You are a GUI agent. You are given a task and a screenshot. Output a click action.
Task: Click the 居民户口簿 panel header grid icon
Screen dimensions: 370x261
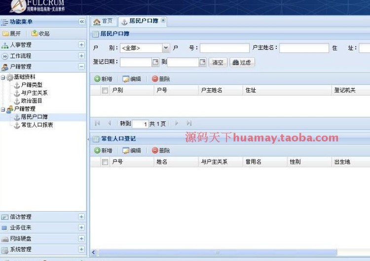[95, 34]
